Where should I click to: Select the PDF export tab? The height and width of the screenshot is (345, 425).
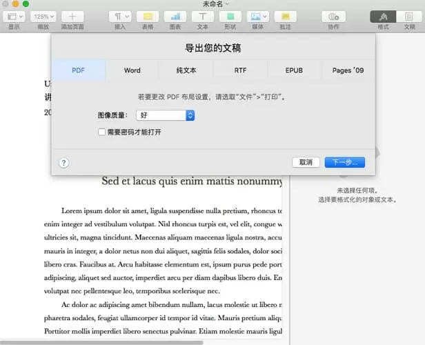79,70
